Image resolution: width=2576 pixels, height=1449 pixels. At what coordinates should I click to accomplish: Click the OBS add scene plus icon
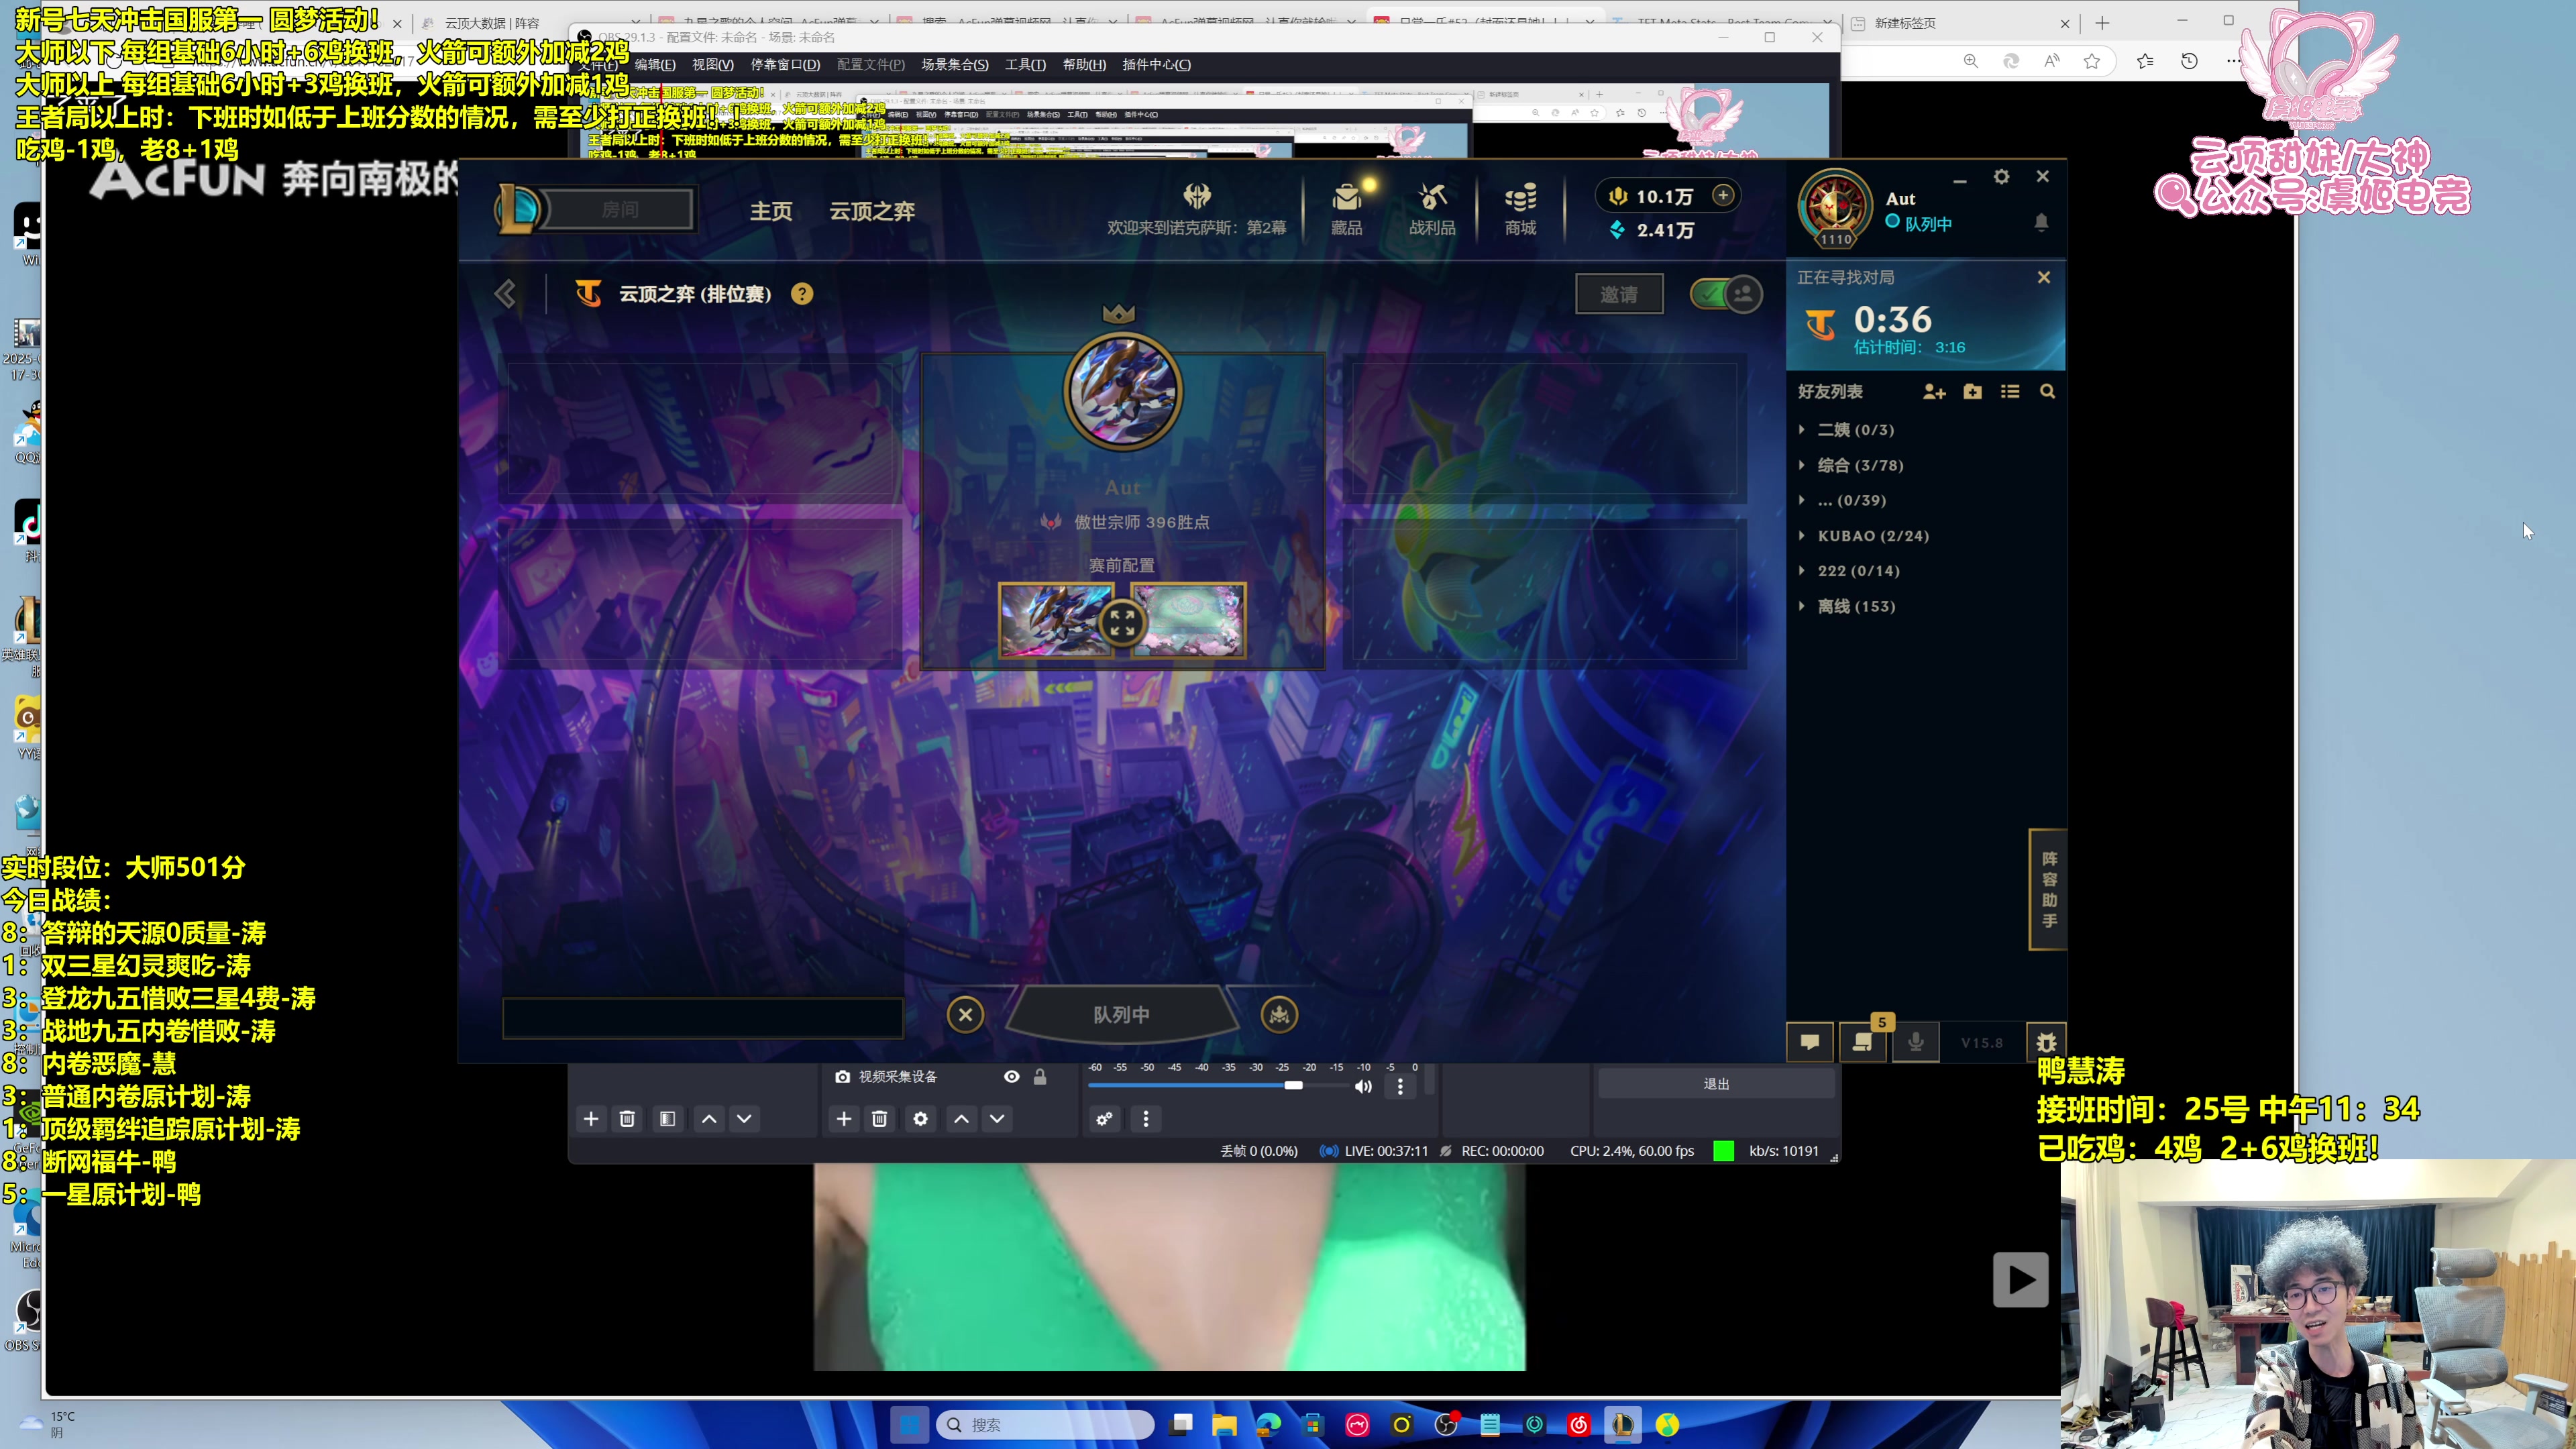[591, 1119]
